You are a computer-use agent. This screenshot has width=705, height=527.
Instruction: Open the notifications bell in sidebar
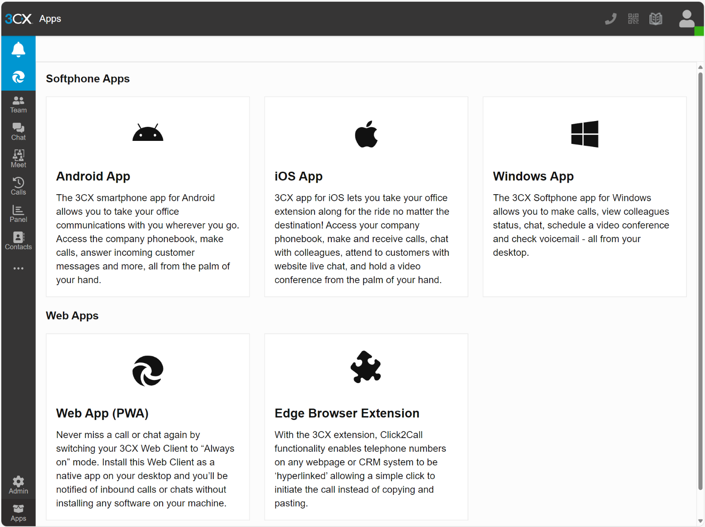click(x=18, y=49)
